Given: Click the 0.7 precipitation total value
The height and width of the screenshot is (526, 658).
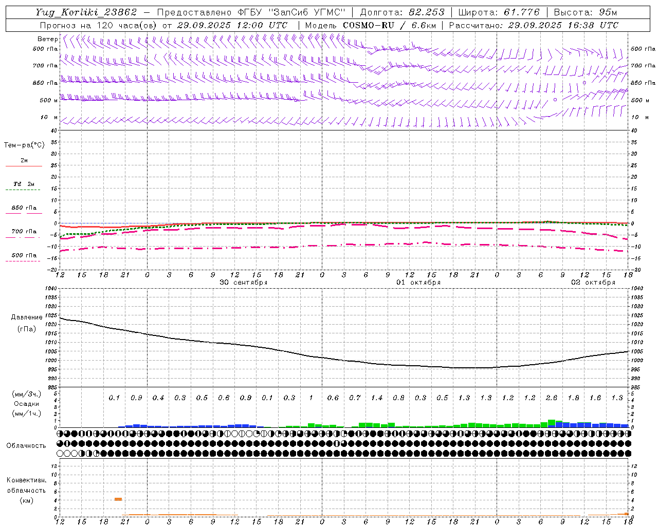Looking at the screenshot, I should [355, 398].
